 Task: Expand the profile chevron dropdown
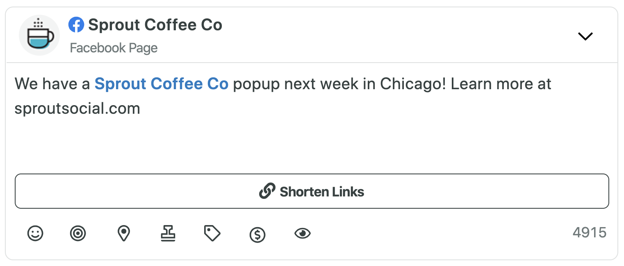pos(585,36)
